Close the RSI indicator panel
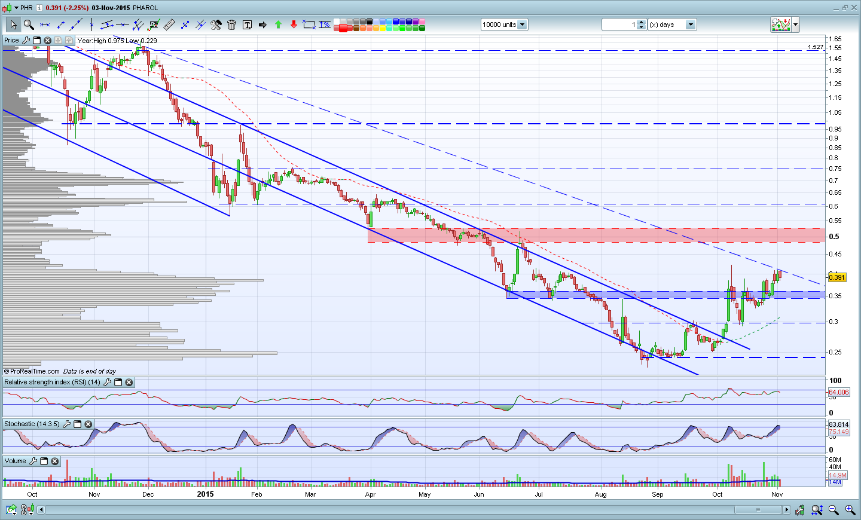 pos(129,383)
